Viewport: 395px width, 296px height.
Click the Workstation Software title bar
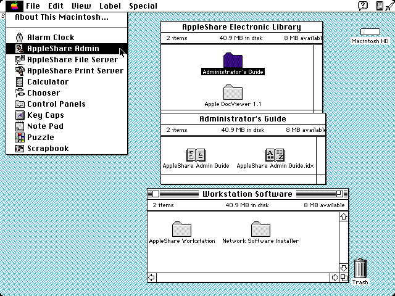248,194
